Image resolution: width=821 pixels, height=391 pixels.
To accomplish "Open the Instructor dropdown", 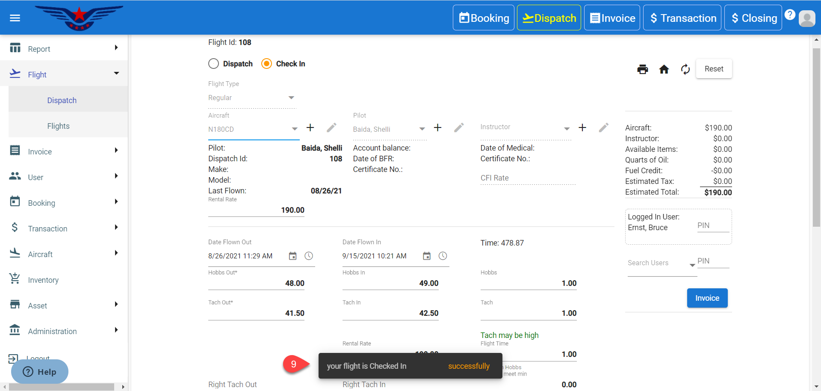I will pyautogui.click(x=525, y=128).
